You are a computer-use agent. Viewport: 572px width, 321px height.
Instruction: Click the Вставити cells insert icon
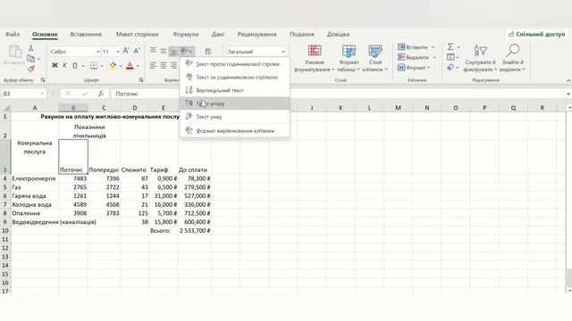401,47
